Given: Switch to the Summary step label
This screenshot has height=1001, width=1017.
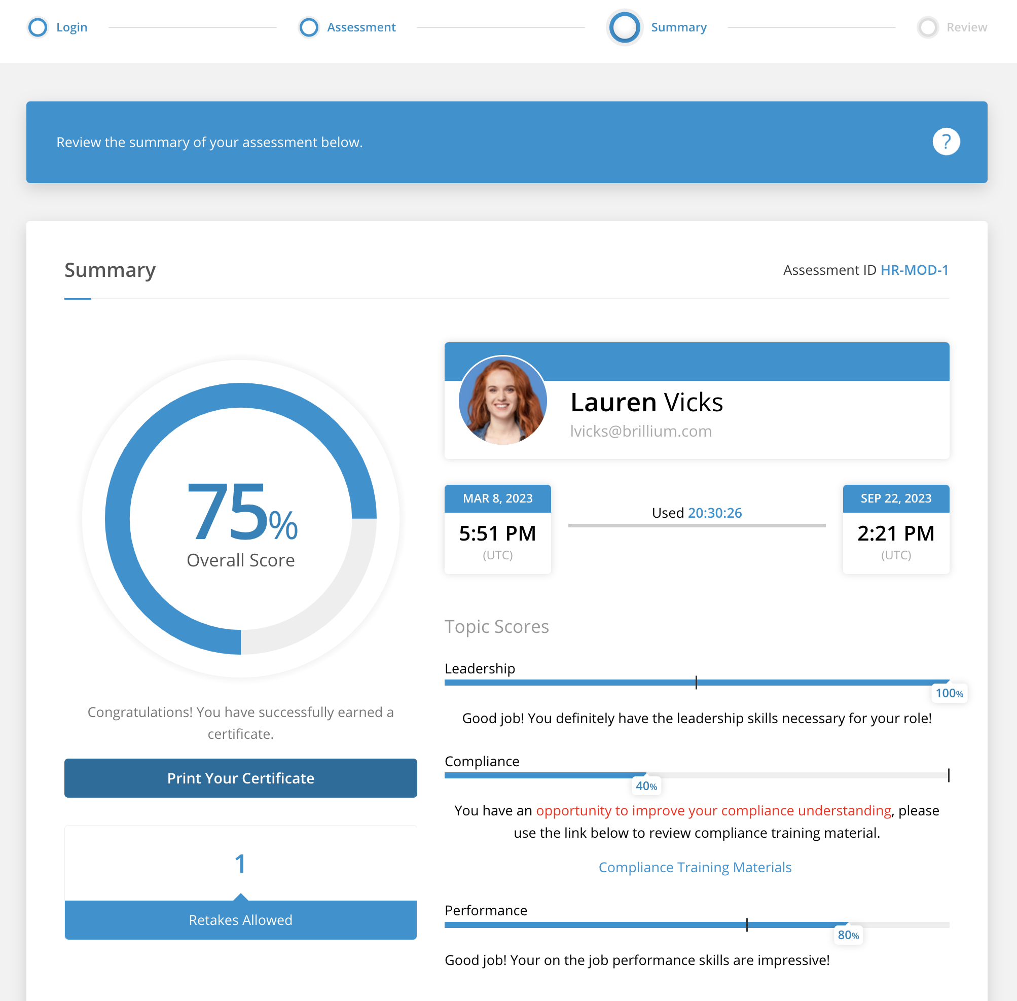Looking at the screenshot, I should pos(678,27).
